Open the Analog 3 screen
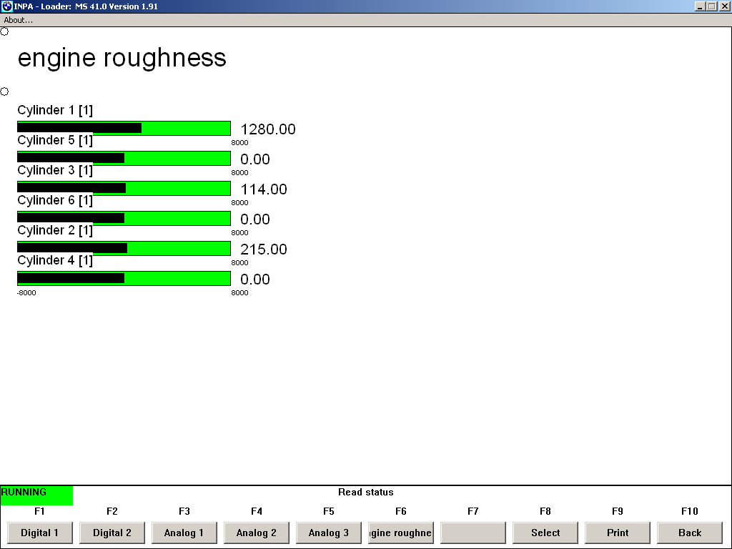 329,533
